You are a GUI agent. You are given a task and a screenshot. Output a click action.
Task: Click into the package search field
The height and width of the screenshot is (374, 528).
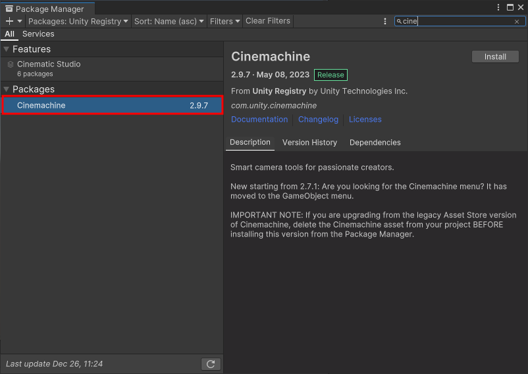tap(460, 21)
